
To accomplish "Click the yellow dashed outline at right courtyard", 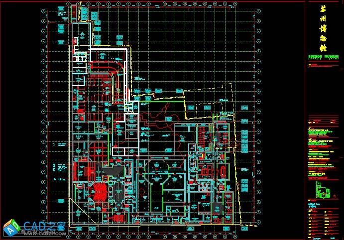I will pyautogui.click(x=212, y=104).
